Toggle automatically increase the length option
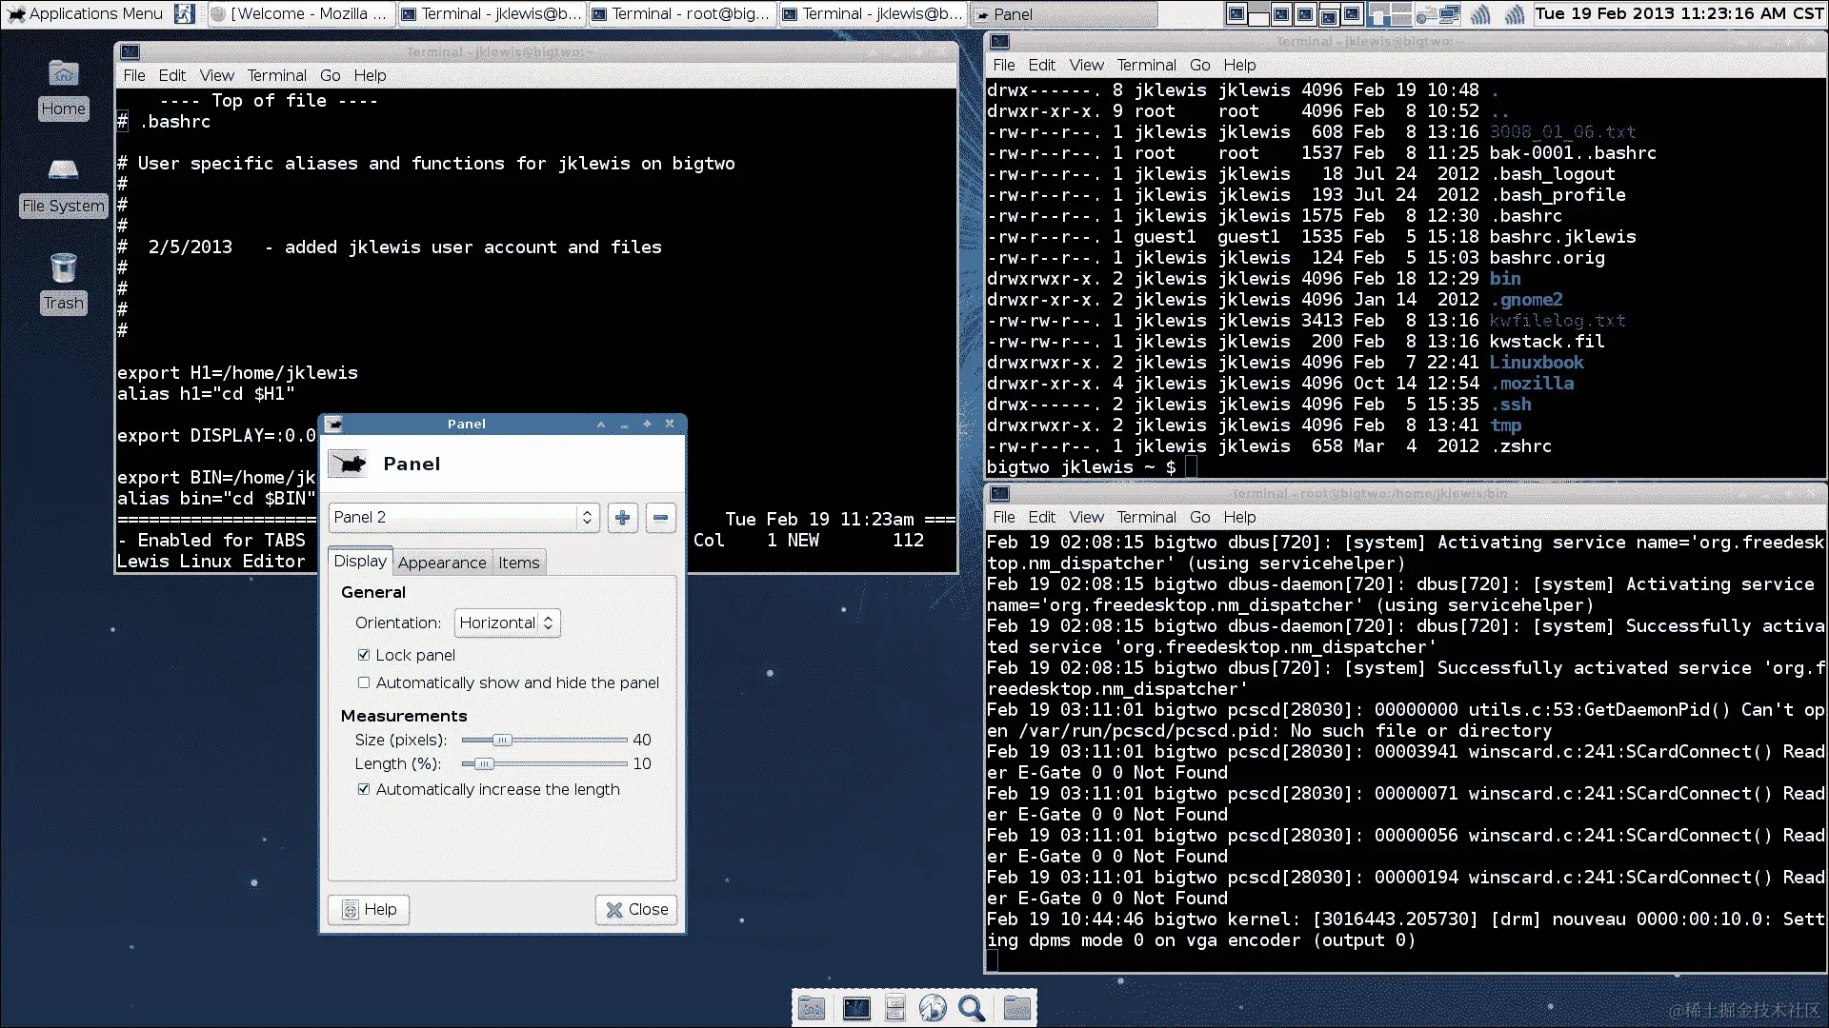 click(x=364, y=789)
